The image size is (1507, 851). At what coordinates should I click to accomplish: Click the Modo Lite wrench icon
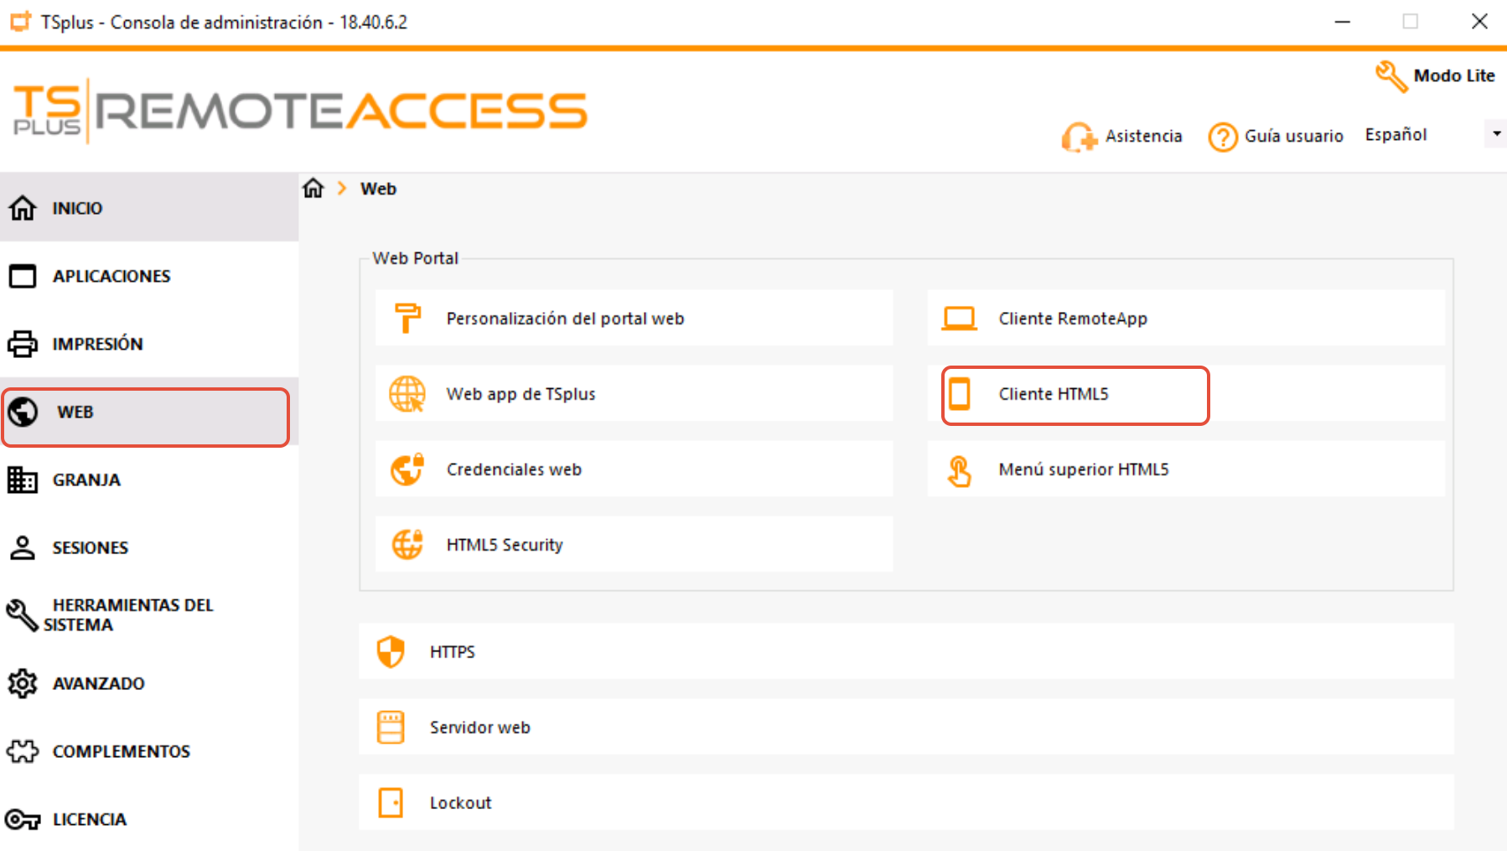tap(1391, 76)
